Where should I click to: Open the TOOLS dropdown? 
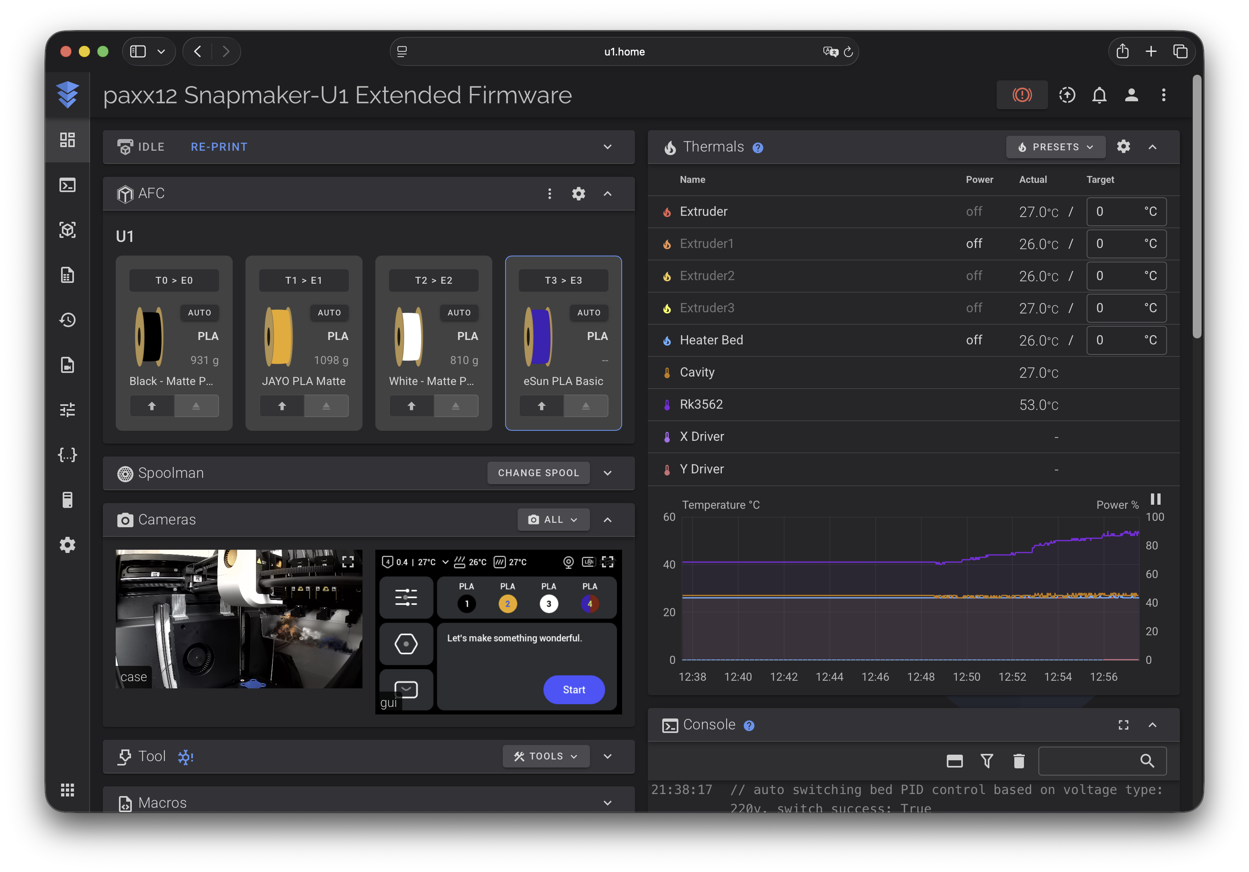pos(546,757)
